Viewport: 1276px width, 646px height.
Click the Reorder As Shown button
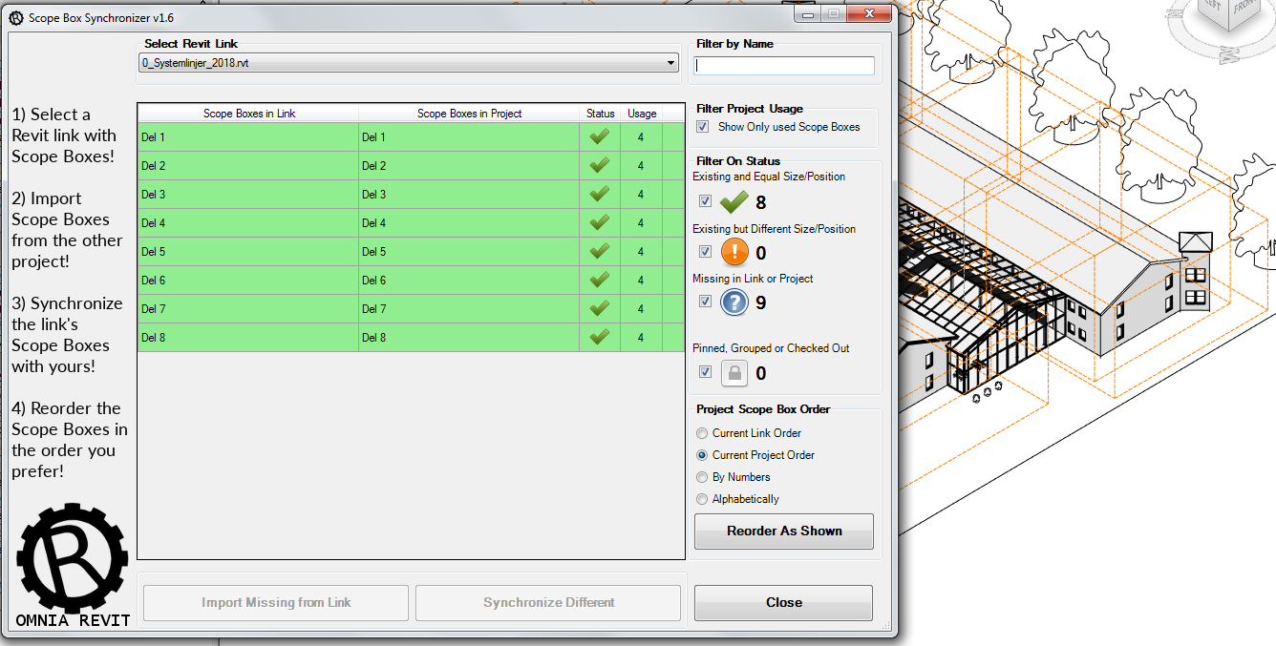[783, 531]
